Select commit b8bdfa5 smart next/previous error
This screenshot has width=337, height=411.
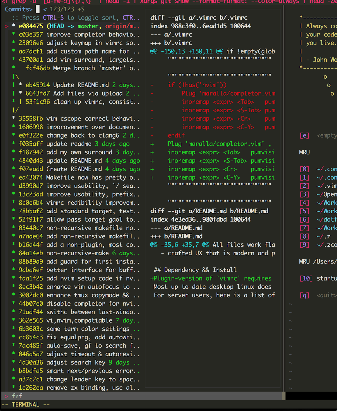[x=75, y=371]
